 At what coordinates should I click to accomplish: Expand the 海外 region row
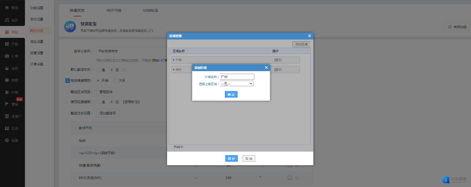click(x=174, y=70)
